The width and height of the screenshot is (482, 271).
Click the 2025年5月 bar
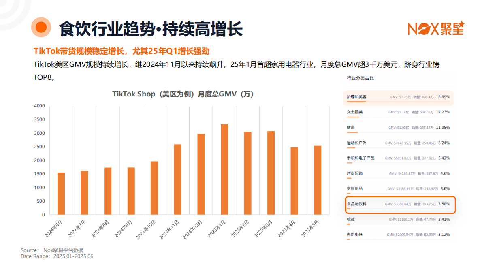tap(317, 180)
